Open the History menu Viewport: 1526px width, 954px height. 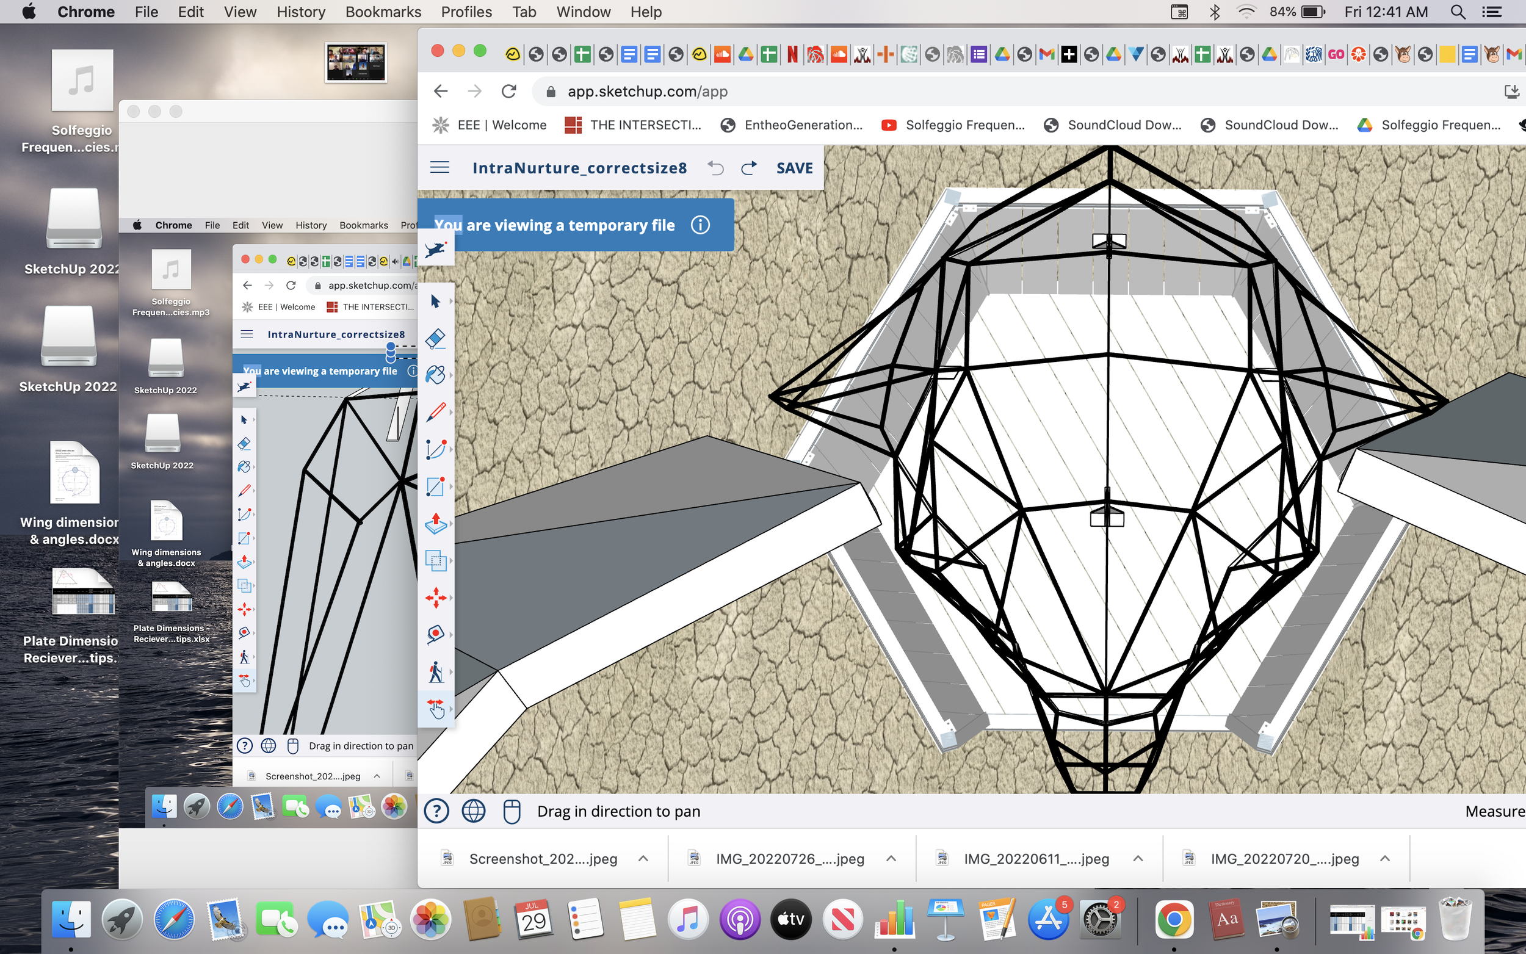301,12
